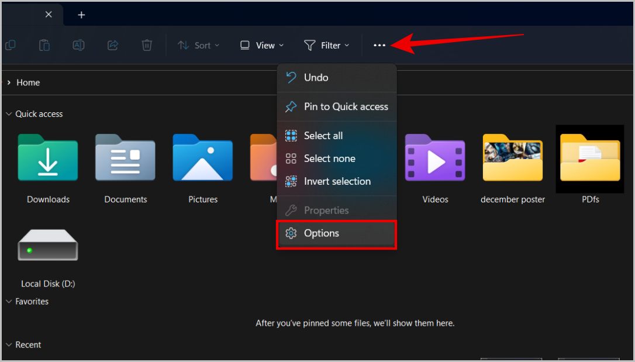Click Pin to Quick access
Image resolution: width=635 pixels, height=362 pixels.
click(346, 106)
